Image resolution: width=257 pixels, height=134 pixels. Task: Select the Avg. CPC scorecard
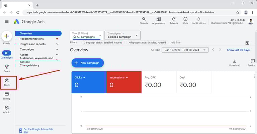(x=159, y=82)
